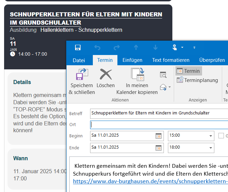Open the Text formatieren tab
228x192 pixels.
click(x=171, y=60)
